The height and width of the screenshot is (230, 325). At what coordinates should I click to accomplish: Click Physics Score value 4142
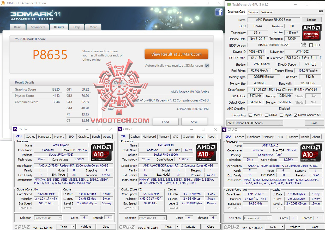coord(56,96)
